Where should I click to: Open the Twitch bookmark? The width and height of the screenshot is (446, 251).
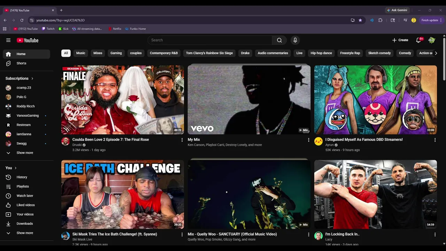(x=48, y=29)
